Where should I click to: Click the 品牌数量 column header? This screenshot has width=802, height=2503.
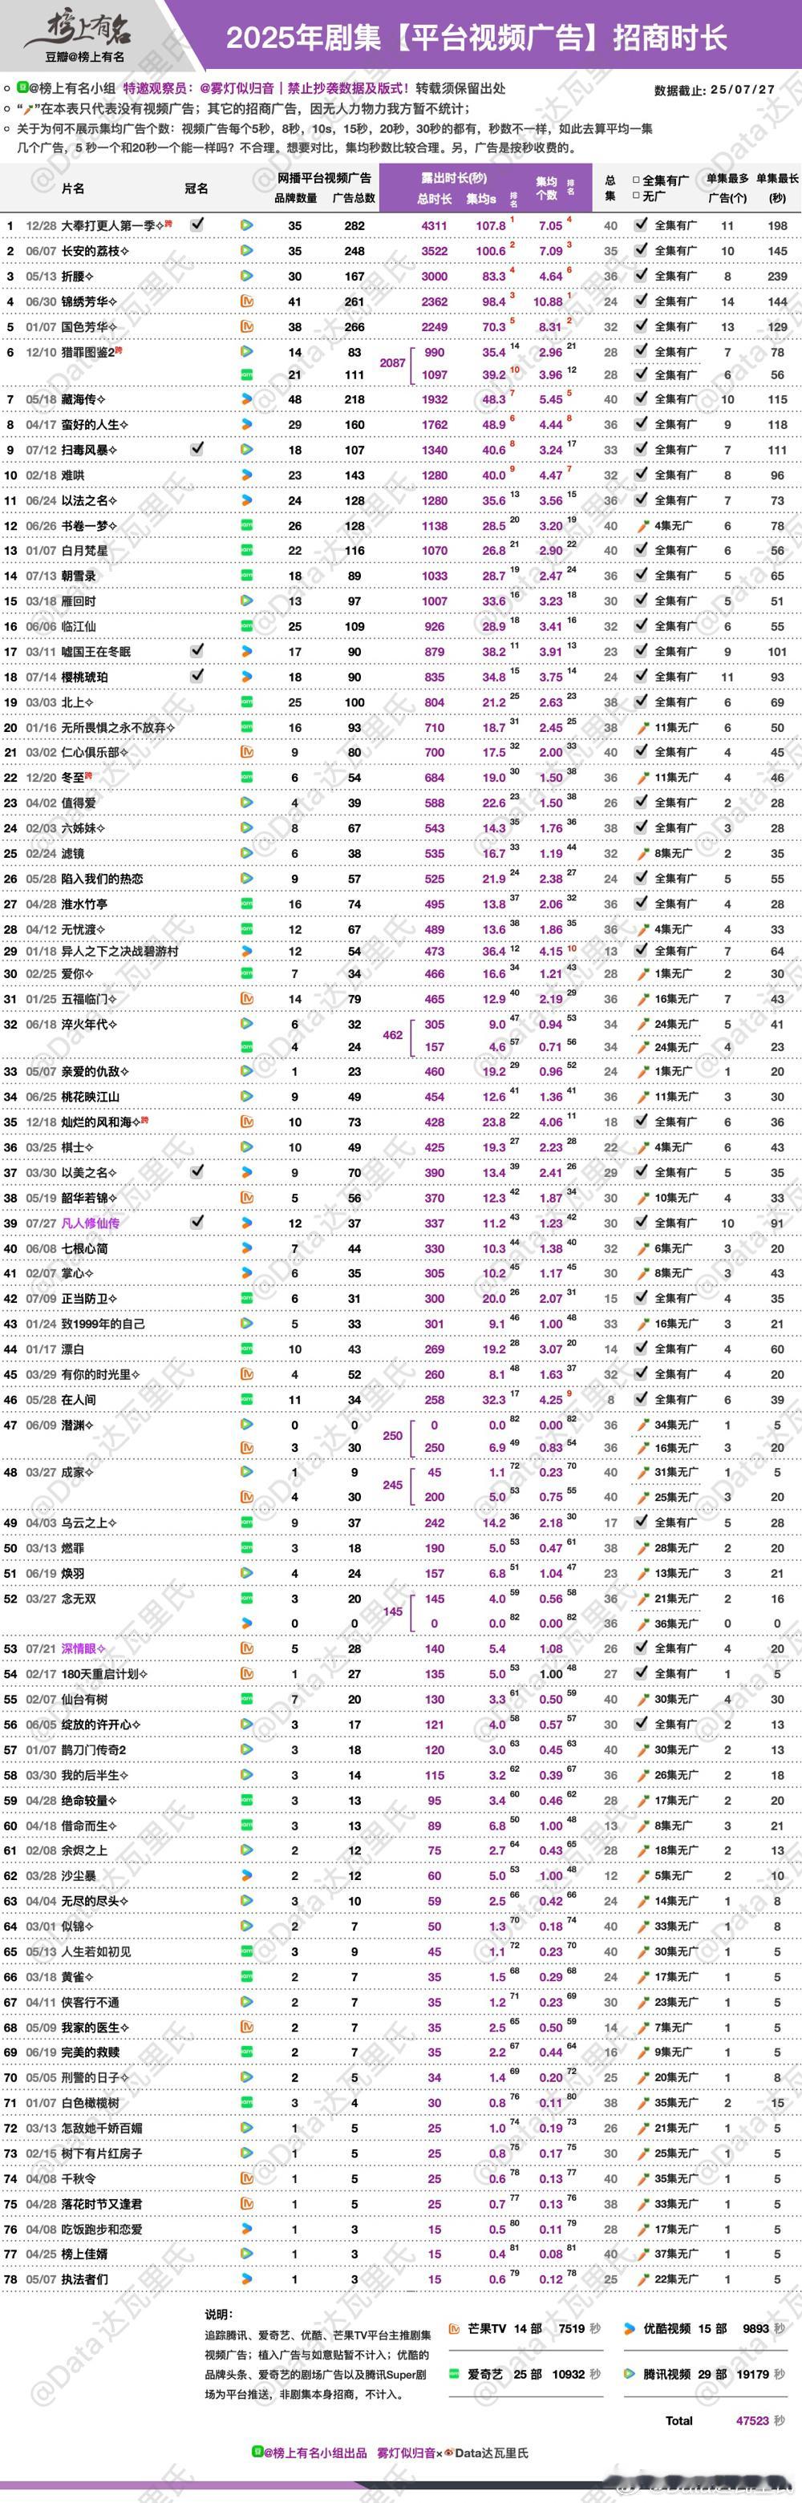click(295, 198)
